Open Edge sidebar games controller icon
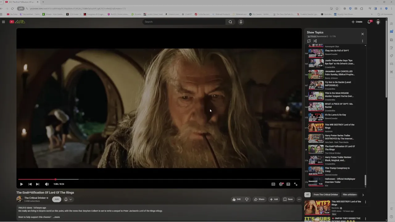Screen dimensions: 395x222 coord(391,64)
